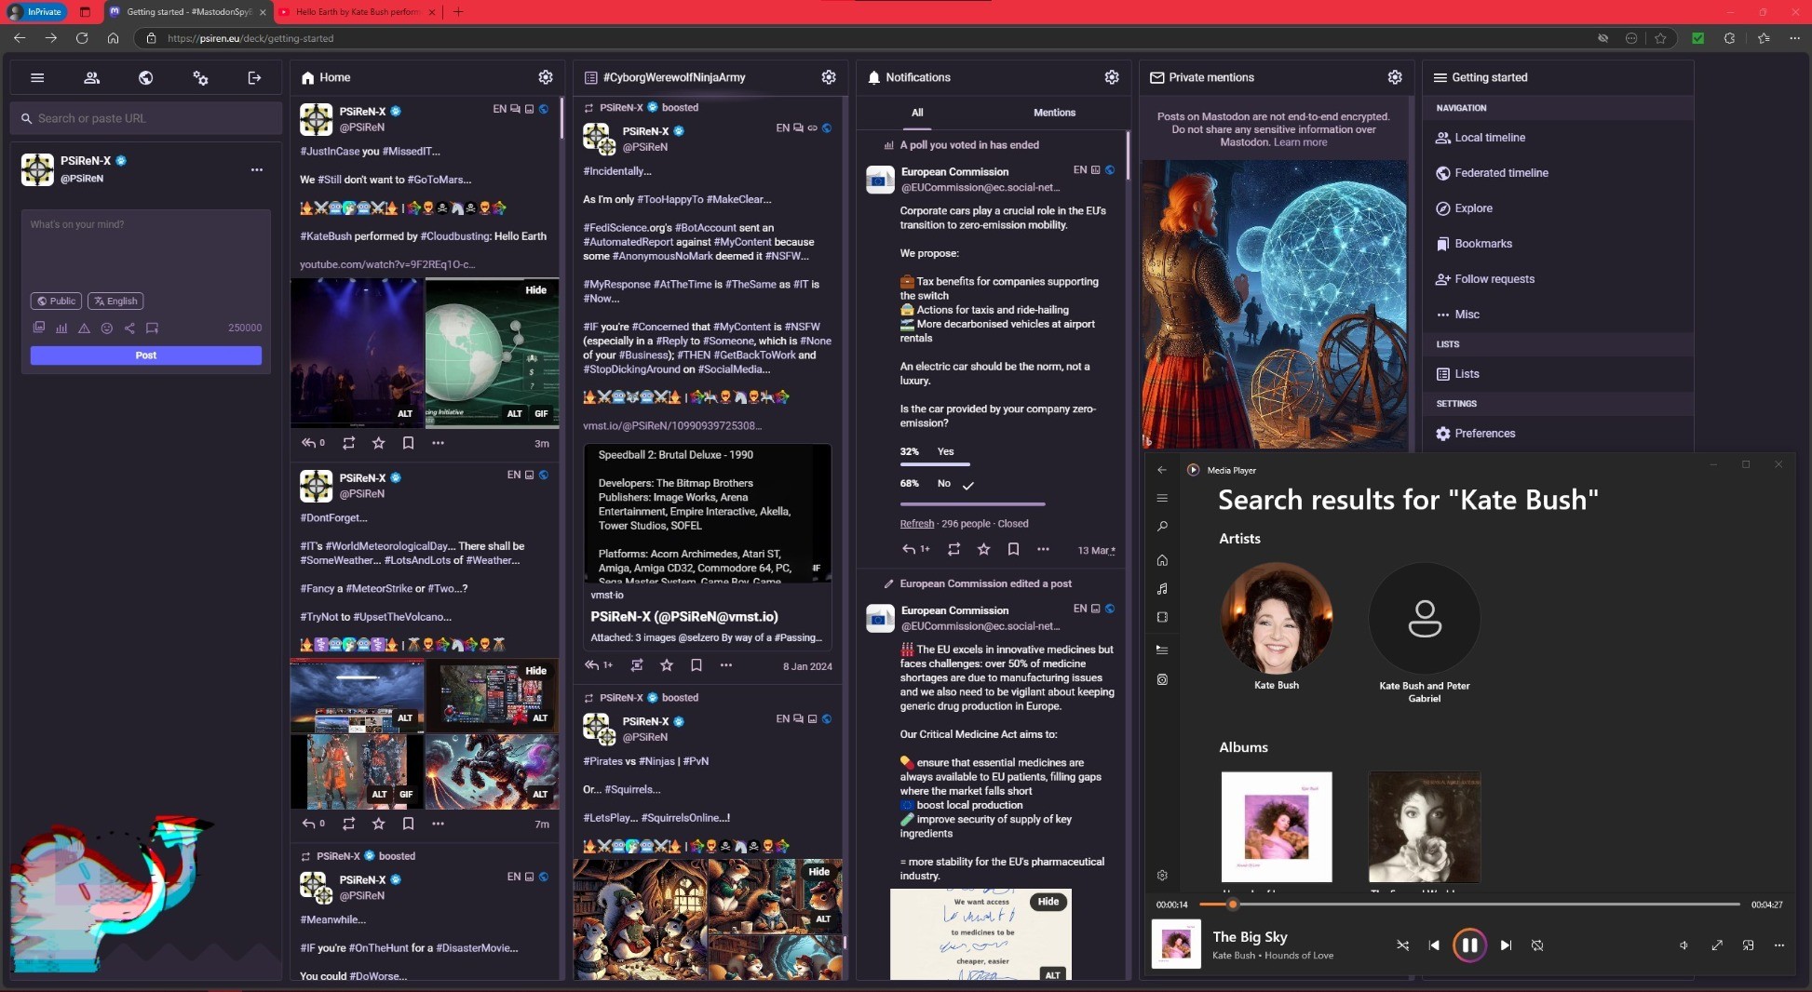Open Media Player settings gear
1812x992 pixels.
pos(1162,876)
